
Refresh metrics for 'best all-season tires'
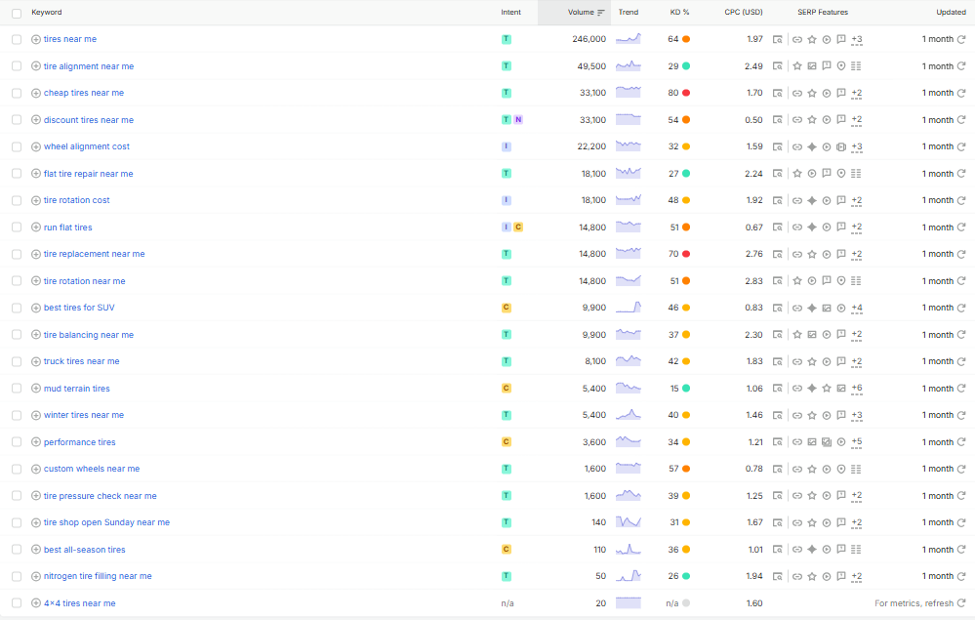pyautogui.click(x=961, y=549)
